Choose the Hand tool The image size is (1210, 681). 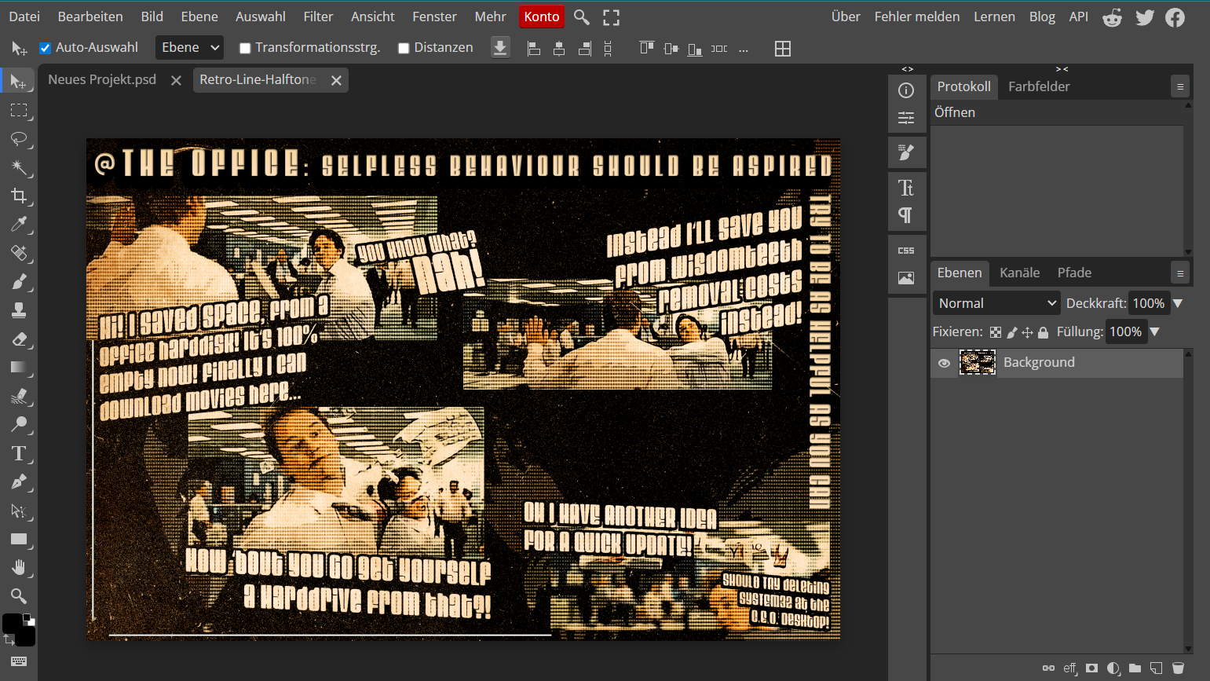click(x=19, y=567)
